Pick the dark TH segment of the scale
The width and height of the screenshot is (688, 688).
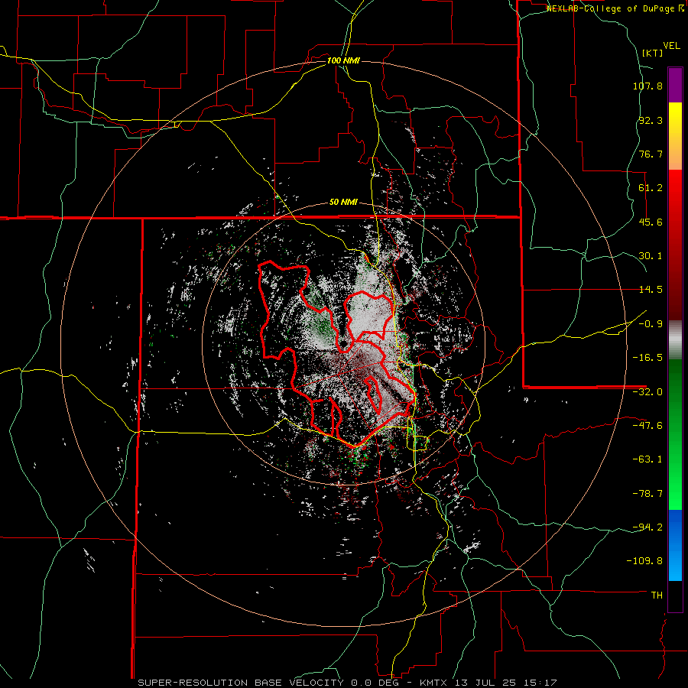click(x=675, y=596)
